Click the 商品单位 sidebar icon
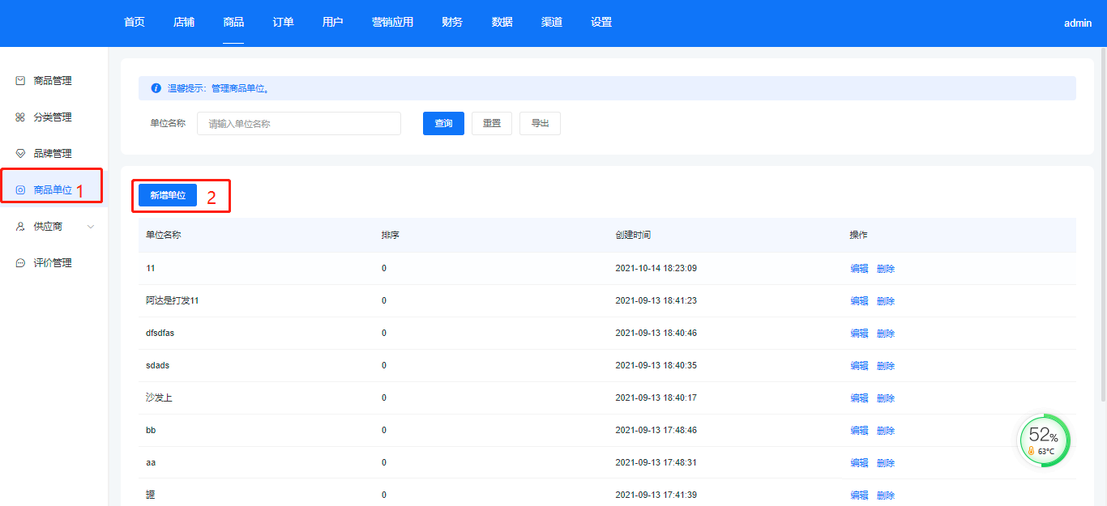 pos(20,190)
